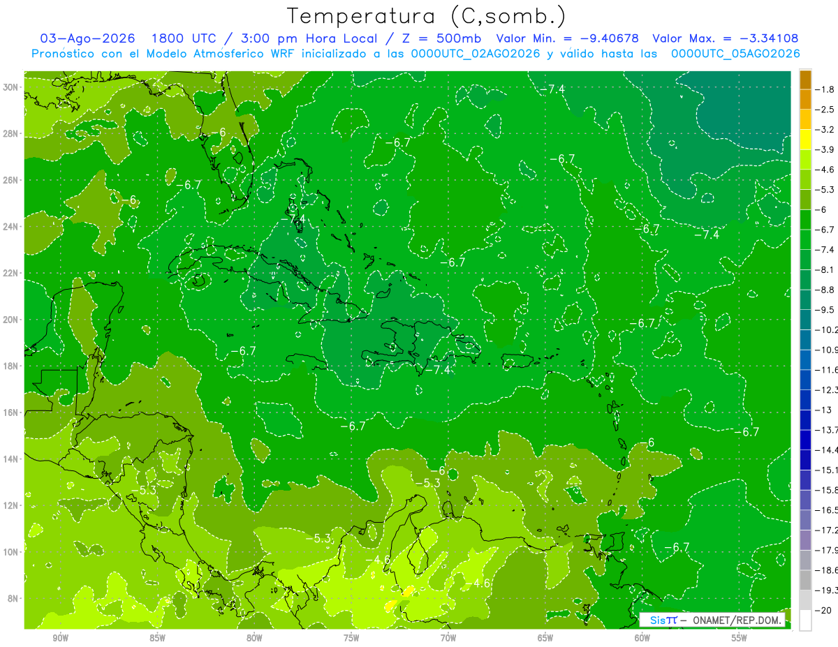Image resolution: width=838 pixels, height=647 pixels.
Task: Click colorbar scale label '-13'
Action: coord(824,410)
